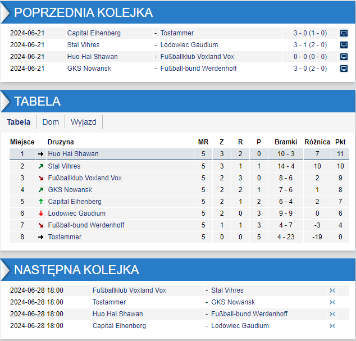Open match report icon for Capital Eihenberg vs Tostammer
The image size is (356, 341).
344,33
